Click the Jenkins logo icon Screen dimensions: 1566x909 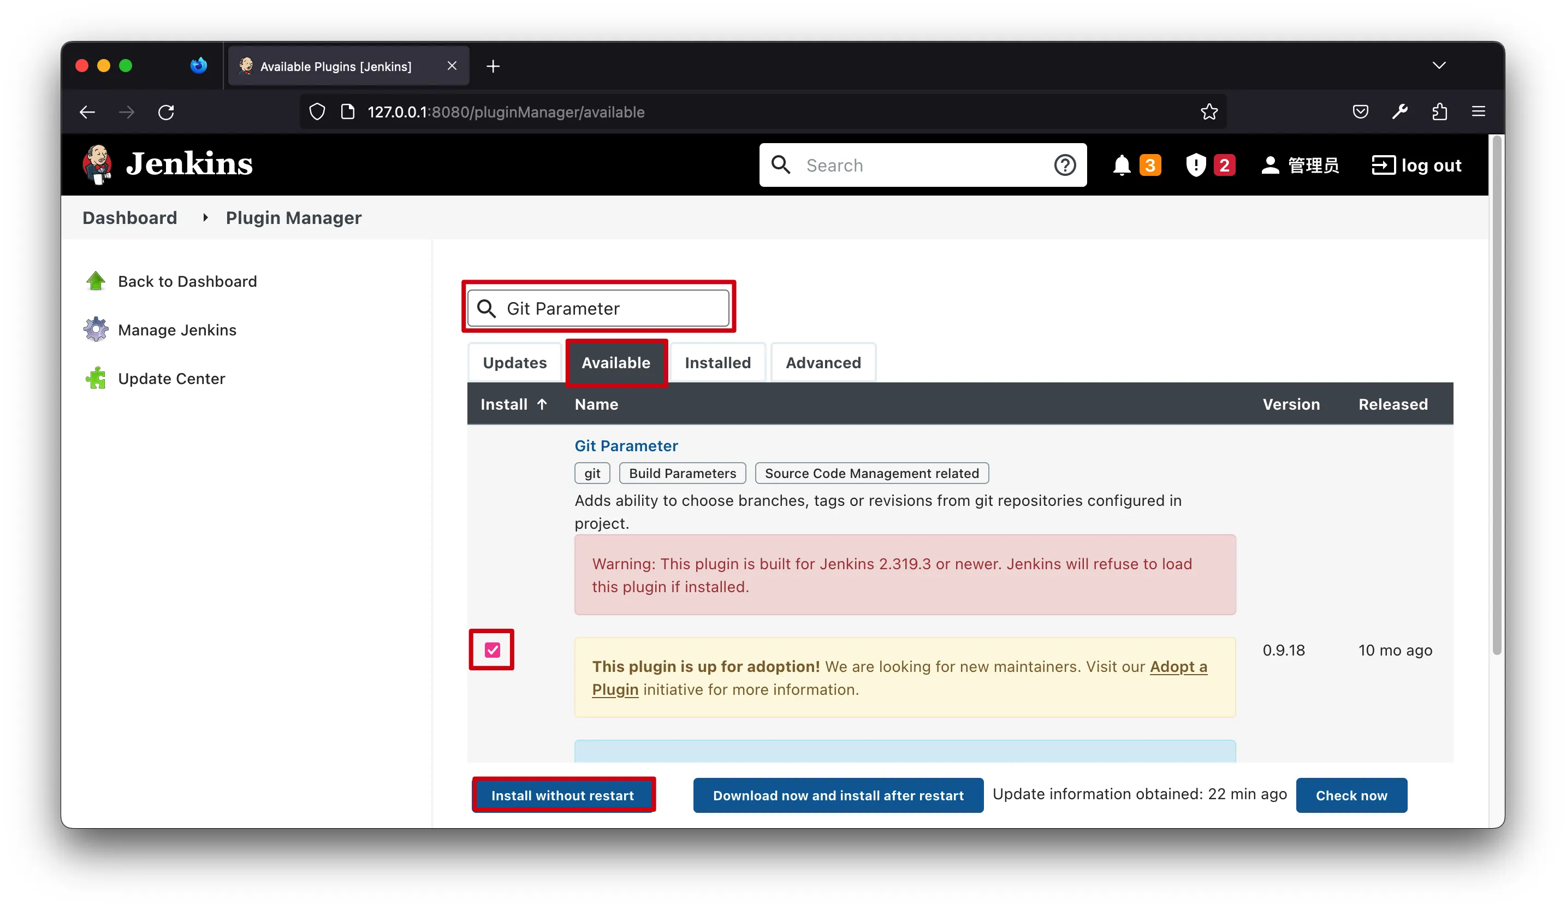pyautogui.click(x=97, y=165)
